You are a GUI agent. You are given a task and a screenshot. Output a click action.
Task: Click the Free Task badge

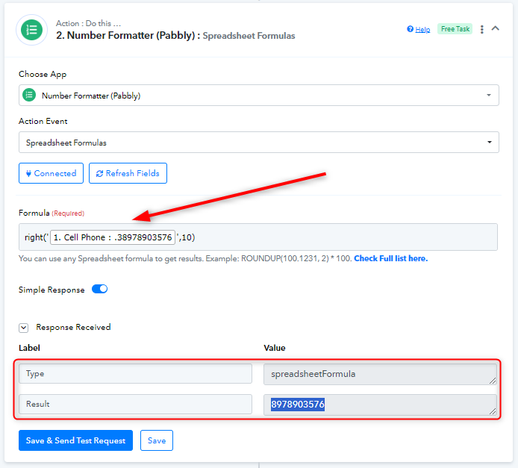coord(455,29)
